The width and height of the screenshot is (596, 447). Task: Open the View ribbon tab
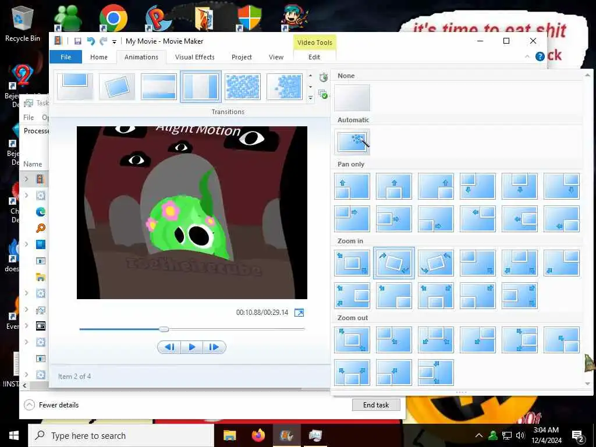pos(276,57)
